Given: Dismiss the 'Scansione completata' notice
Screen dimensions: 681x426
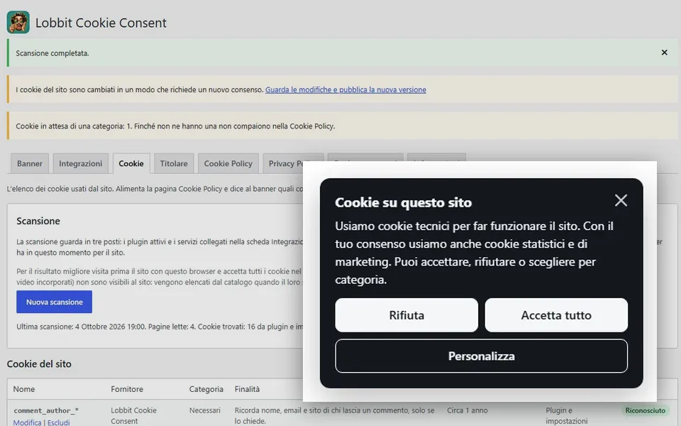Looking at the screenshot, I should [664, 53].
